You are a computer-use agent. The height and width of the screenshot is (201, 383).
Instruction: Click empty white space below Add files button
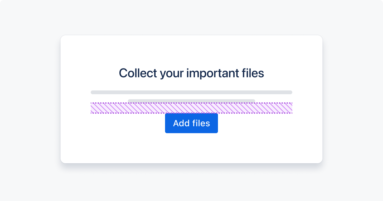pyautogui.click(x=191, y=148)
